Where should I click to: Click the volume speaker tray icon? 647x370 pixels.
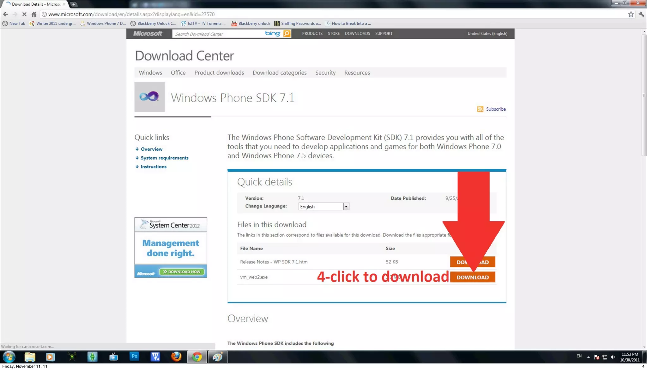click(613, 357)
